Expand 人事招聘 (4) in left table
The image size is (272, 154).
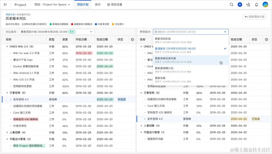pos(7,133)
